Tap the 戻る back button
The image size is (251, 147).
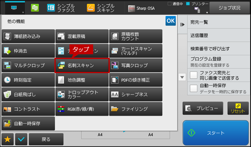pyautogui.click(x=46, y=140)
